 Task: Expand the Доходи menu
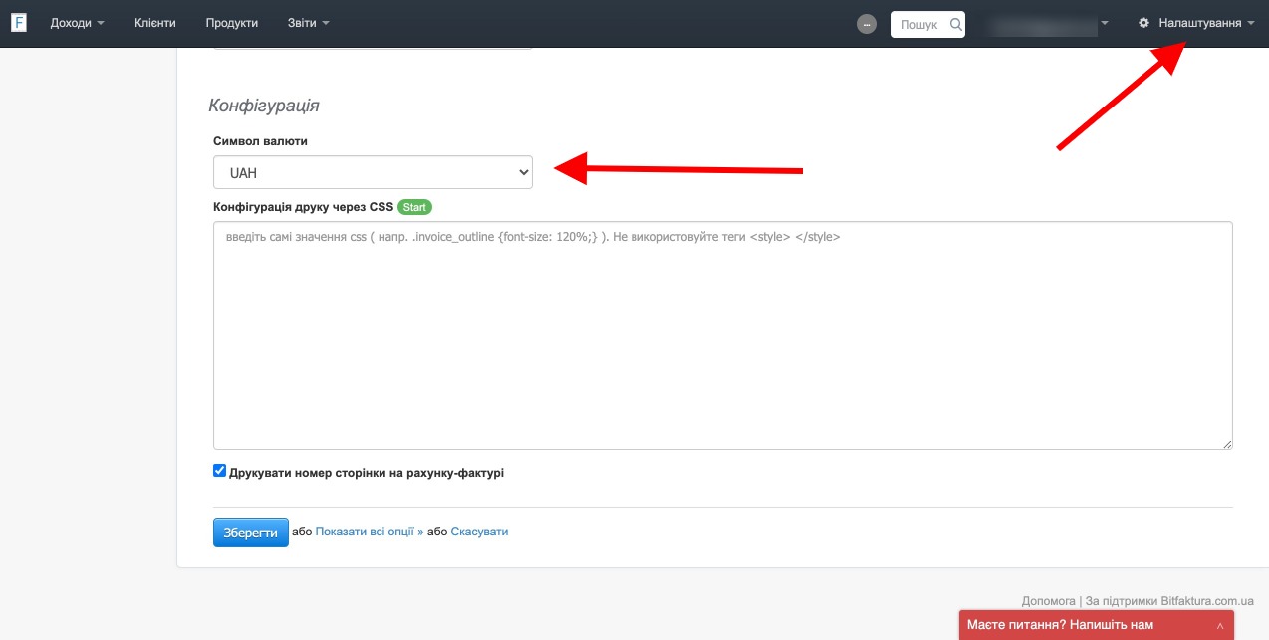77,23
